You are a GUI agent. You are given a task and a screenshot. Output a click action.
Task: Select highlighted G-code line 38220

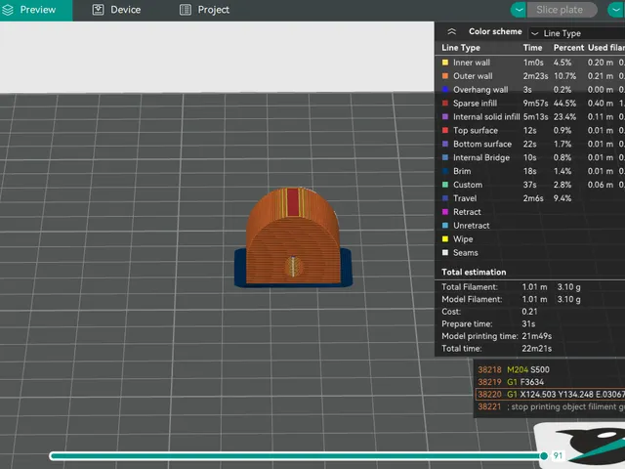[551, 395]
